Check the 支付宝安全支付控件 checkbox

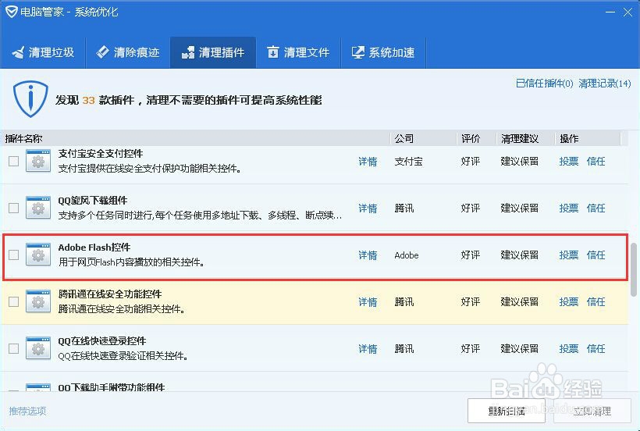[x=14, y=161]
